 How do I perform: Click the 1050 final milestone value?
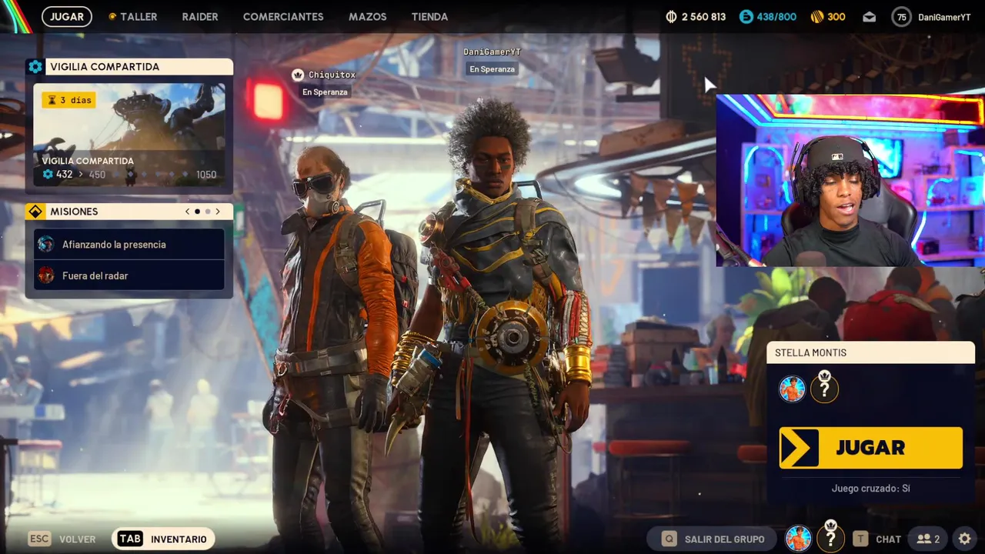click(206, 175)
